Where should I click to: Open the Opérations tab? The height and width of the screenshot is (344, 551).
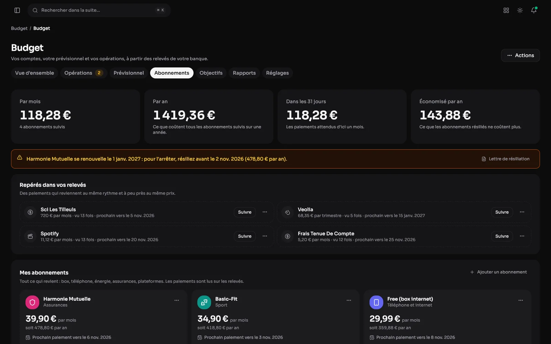84,73
